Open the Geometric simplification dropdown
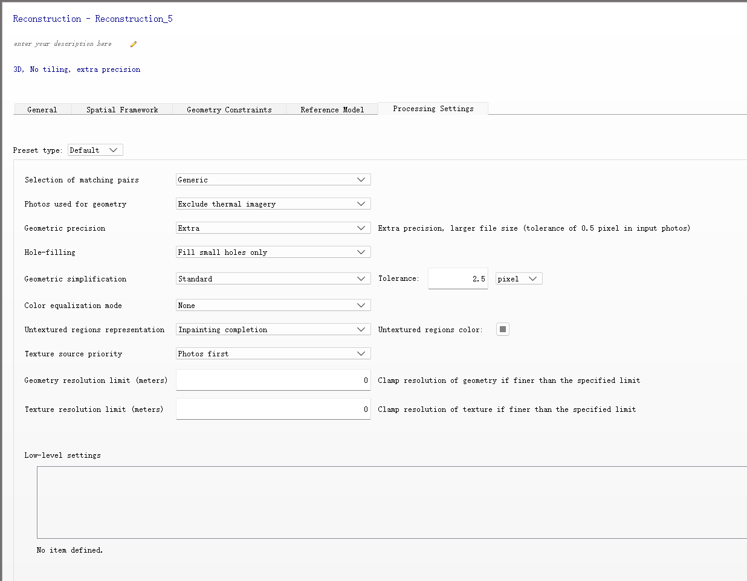 pos(273,278)
